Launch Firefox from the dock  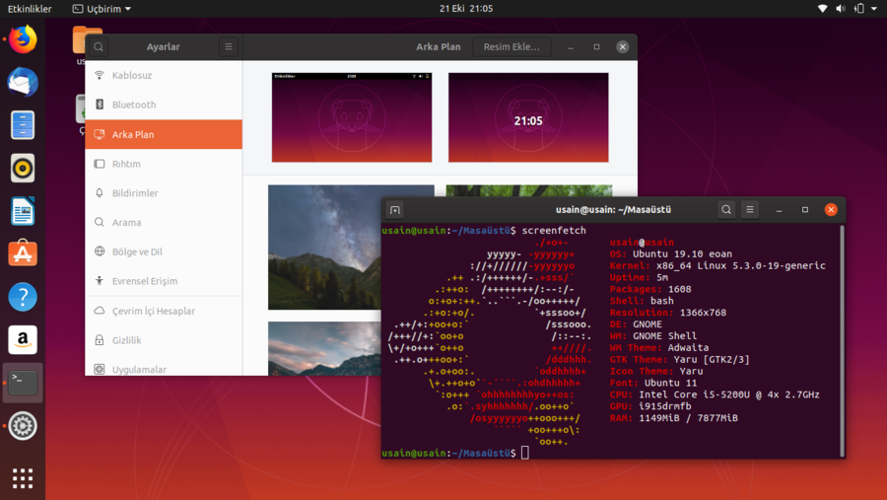click(23, 39)
